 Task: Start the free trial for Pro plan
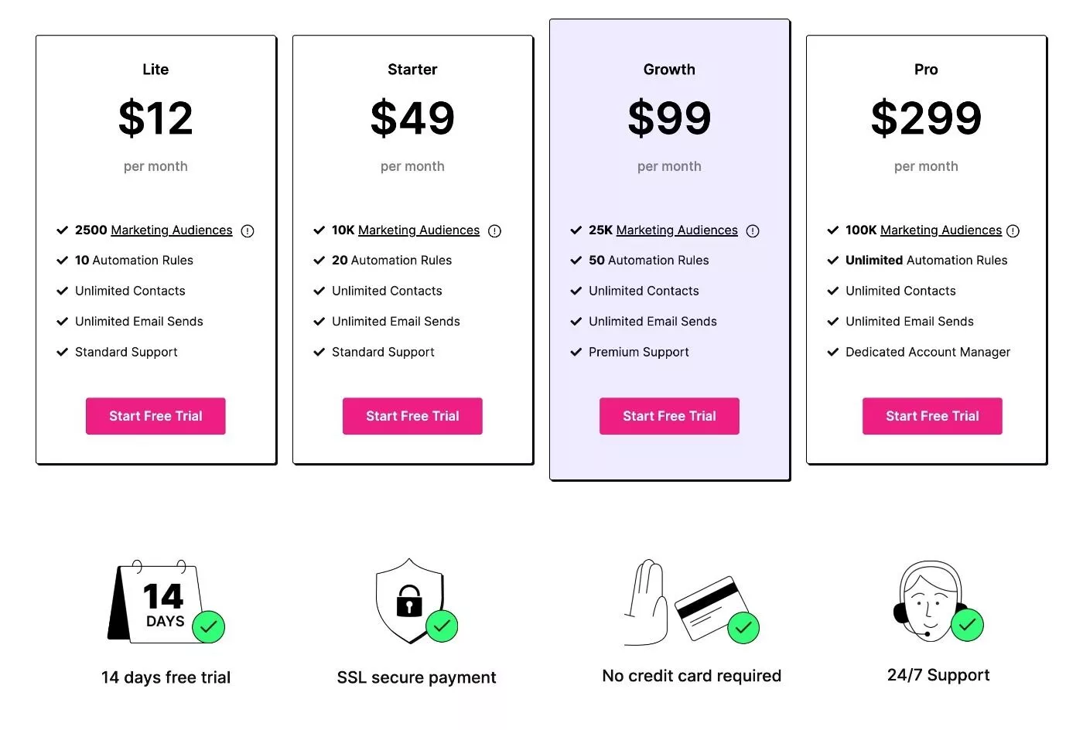932,416
